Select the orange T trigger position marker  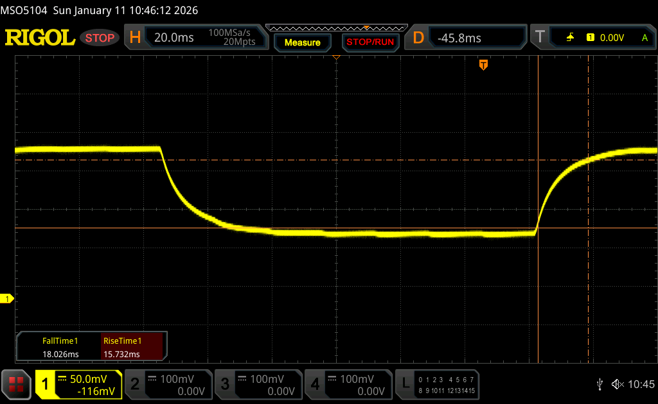(x=483, y=65)
